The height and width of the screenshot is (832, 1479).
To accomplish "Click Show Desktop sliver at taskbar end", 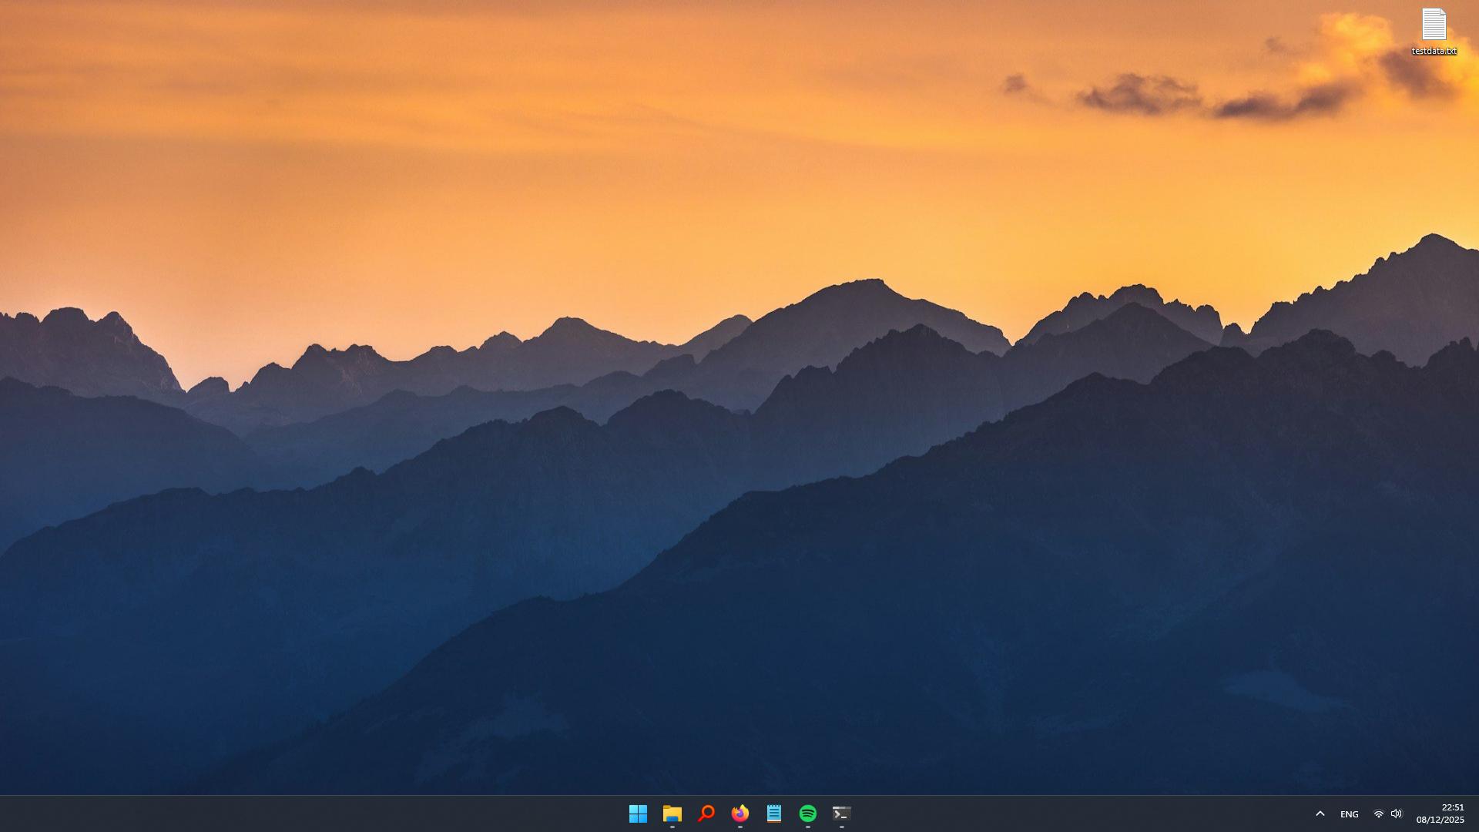I will pyautogui.click(x=1477, y=814).
